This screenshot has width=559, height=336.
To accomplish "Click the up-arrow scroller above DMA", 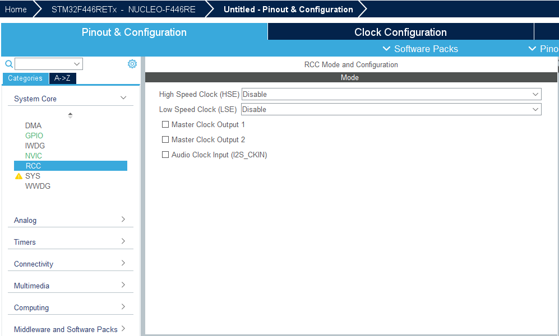I will 70,115.
